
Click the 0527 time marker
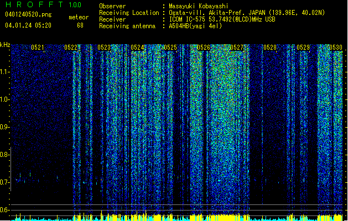click(237, 48)
